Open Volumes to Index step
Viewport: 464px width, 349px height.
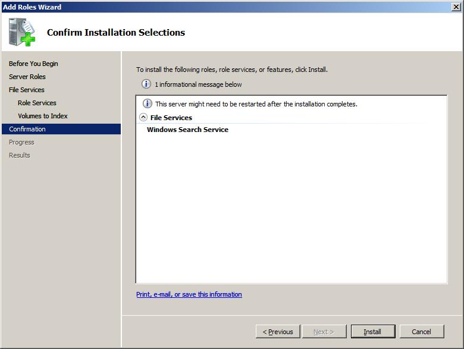(43, 116)
